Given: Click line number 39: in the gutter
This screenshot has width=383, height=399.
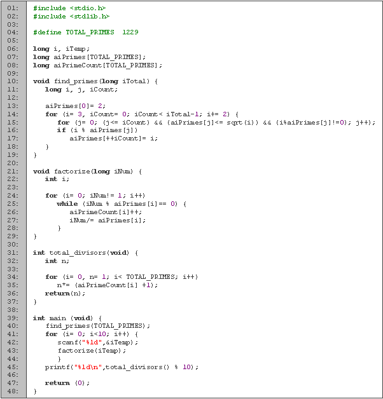Looking at the screenshot, I should (13, 318).
